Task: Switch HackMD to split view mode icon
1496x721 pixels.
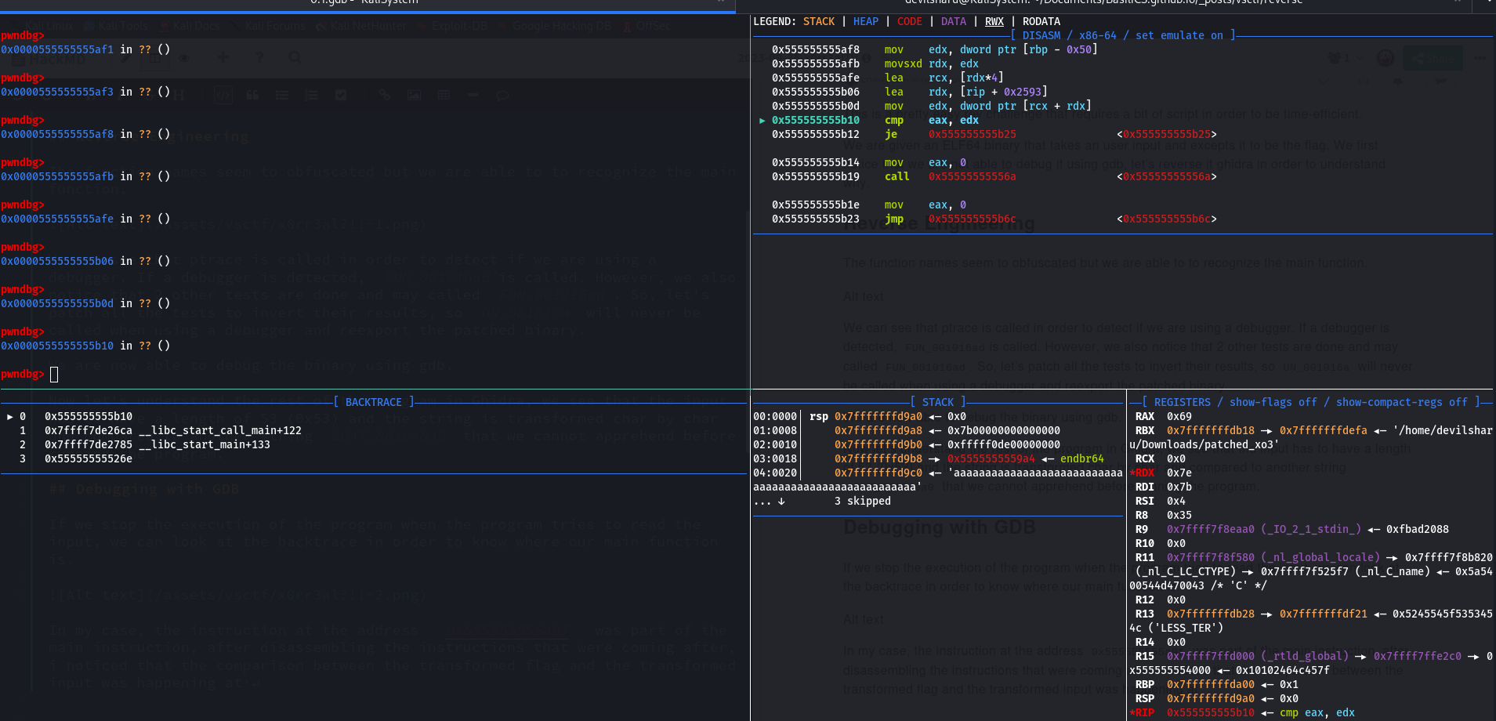Action: 155,57
